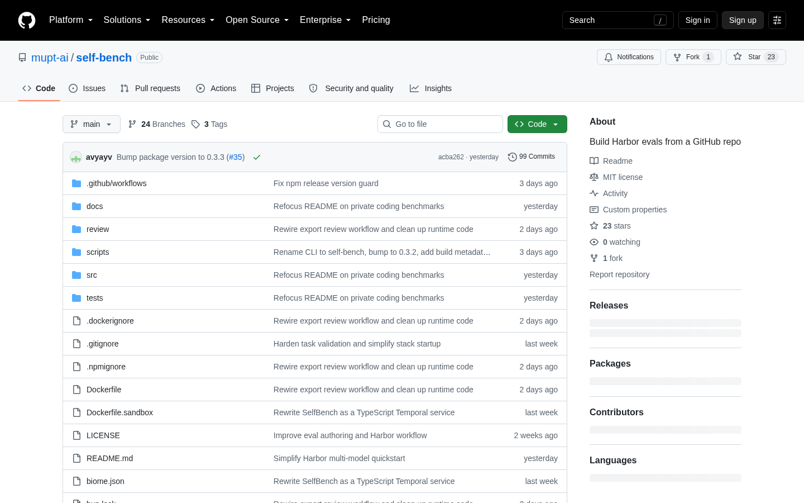This screenshot has height=503, width=804.
Task: Open the Releases section heading
Action: click(609, 306)
